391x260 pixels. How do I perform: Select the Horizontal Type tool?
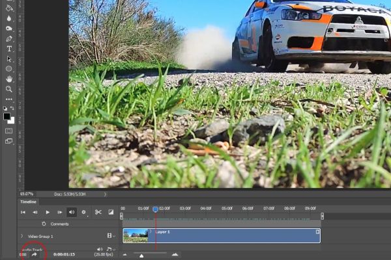point(9,49)
